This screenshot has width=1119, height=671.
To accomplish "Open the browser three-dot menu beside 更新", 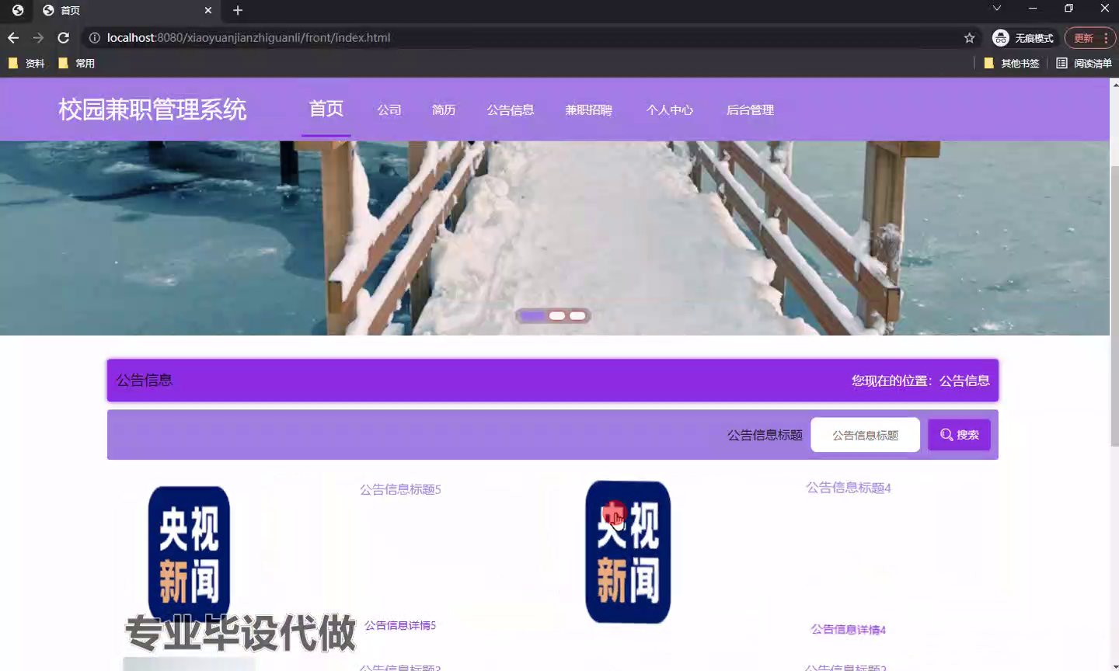I will pyautogui.click(x=1106, y=37).
